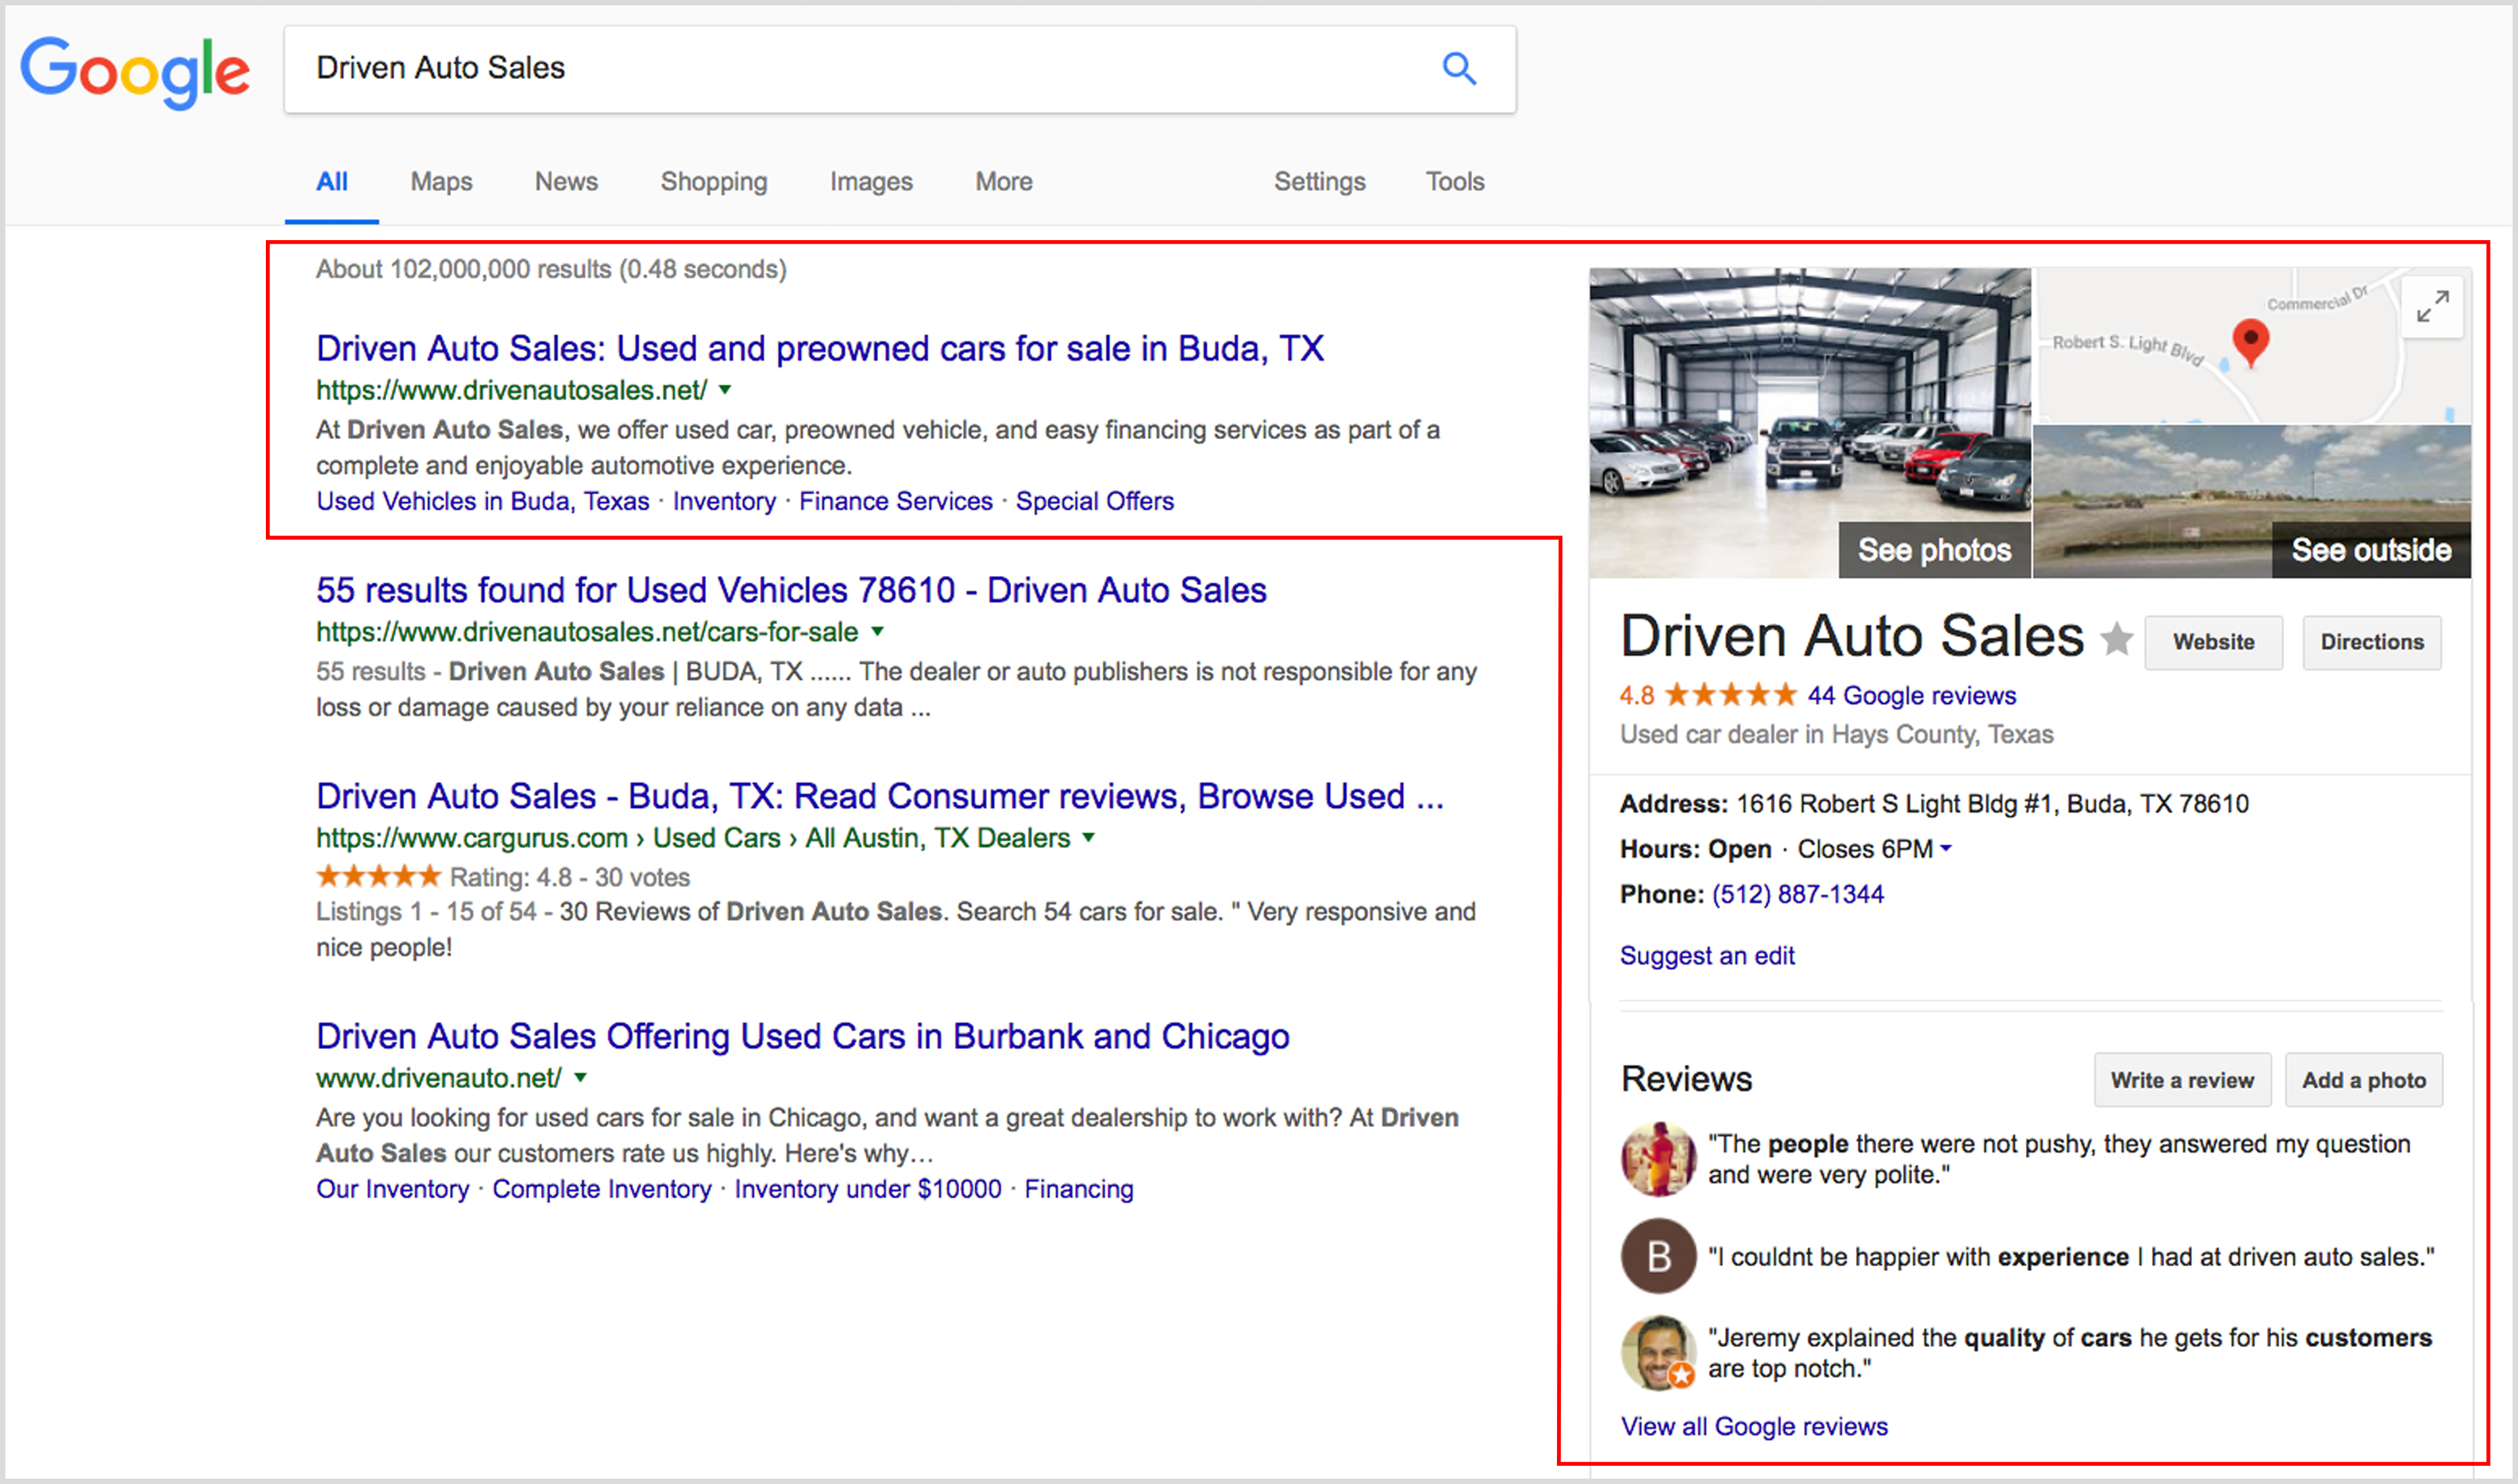Open the Settings menu
This screenshot has width=2518, height=1484.
(1319, 182)
